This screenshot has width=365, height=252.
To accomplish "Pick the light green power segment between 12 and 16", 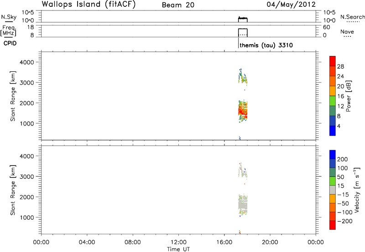I will 333,101.
